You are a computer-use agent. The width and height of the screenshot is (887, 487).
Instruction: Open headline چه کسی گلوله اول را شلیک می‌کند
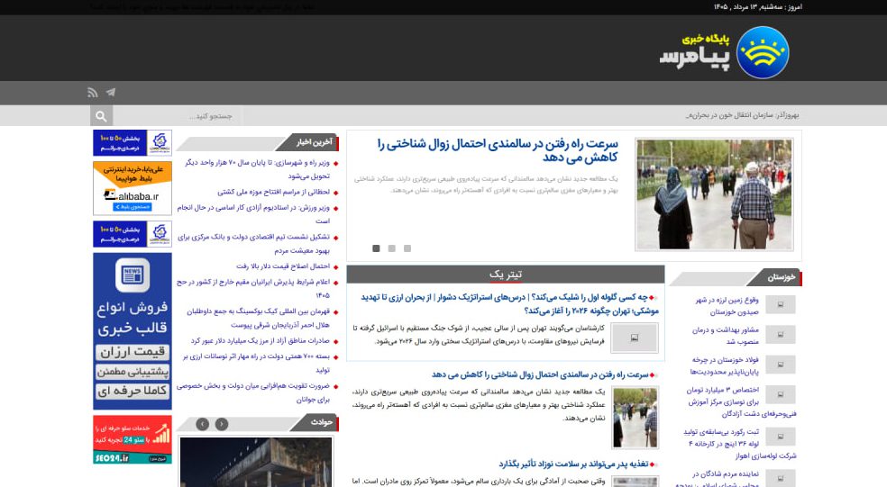tap(509, 304)
